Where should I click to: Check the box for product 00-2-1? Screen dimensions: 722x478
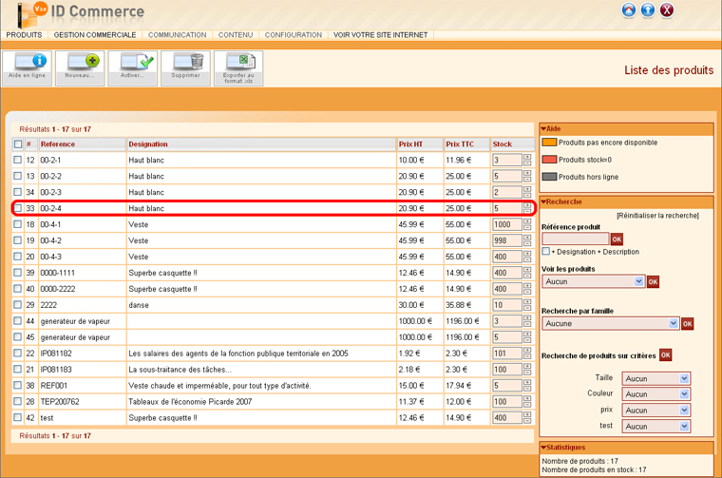pyautogui.click(x=17, y=160)
